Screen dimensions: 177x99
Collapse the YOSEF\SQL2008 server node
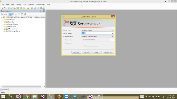coord(2,17)
